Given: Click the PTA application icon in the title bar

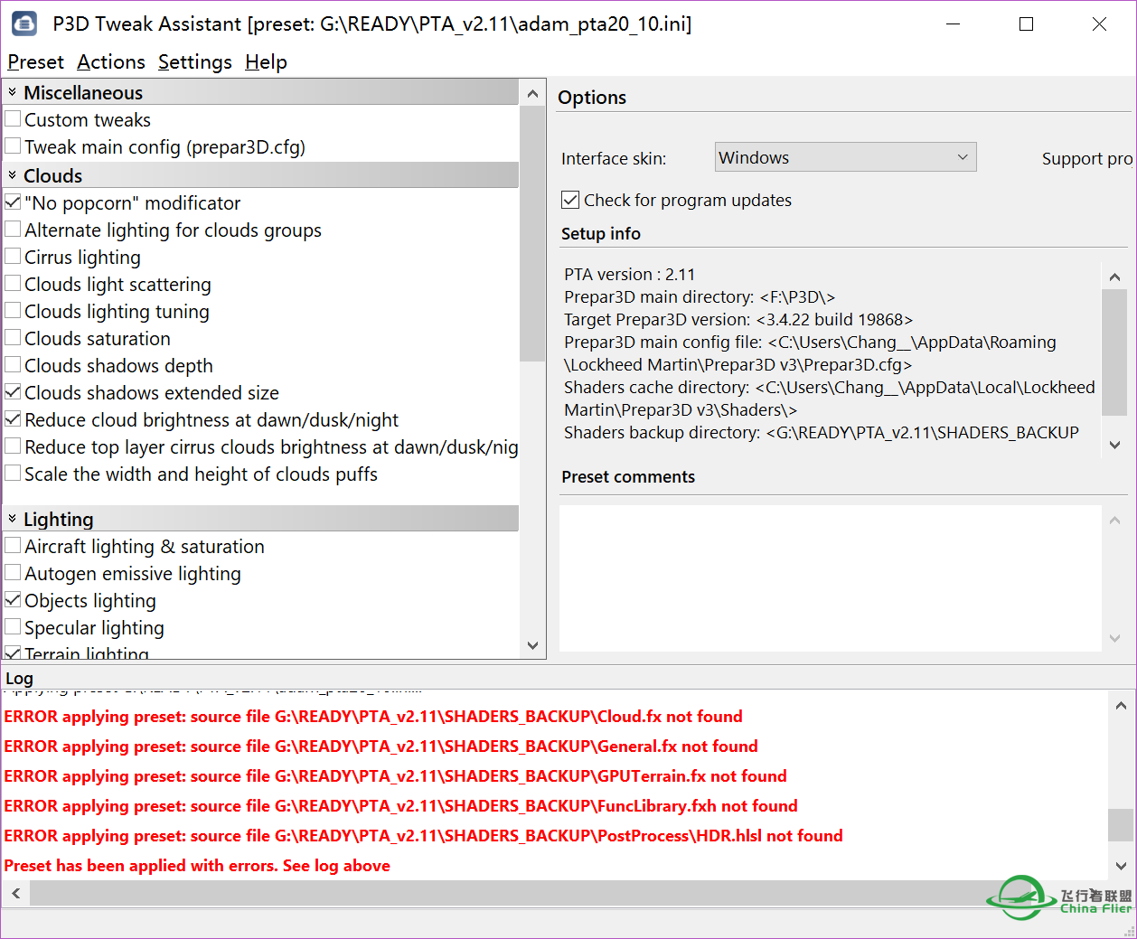Looking at the screenshot, I should click(25, 23).
